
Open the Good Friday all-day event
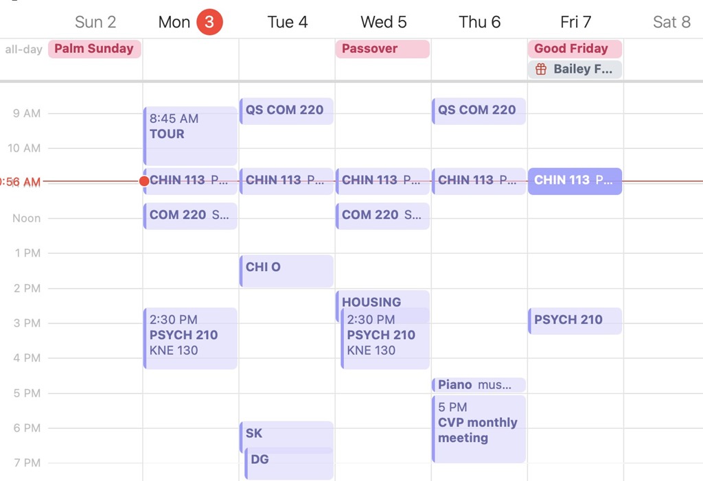point(575,49)
